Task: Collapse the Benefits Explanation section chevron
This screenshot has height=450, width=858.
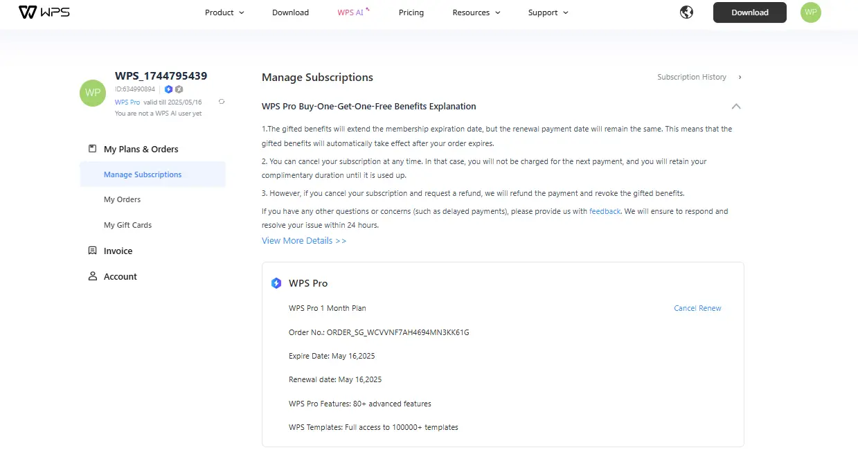Action: 736,107
